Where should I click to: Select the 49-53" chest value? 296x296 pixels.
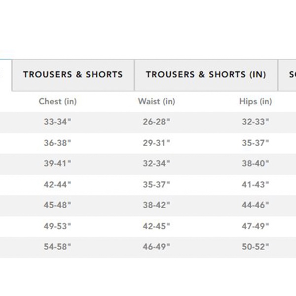[x=58, y=226]
